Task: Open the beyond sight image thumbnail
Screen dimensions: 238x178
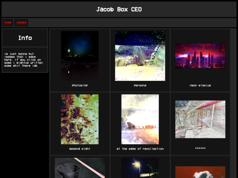Action: 80,119
